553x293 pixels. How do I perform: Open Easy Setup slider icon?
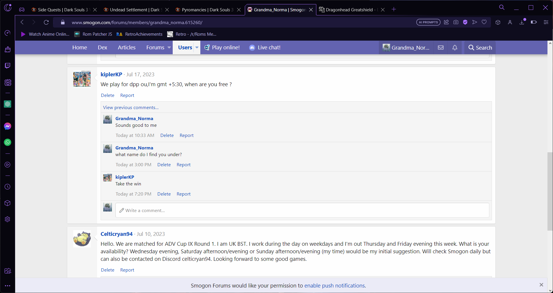pos(546,22)
